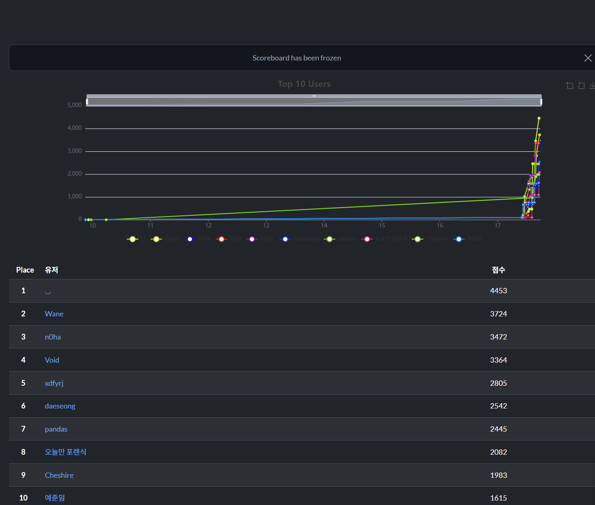Open first place user '_' profile link
The width and height of the screenshot is (595, 505).
tap(48, 291)
